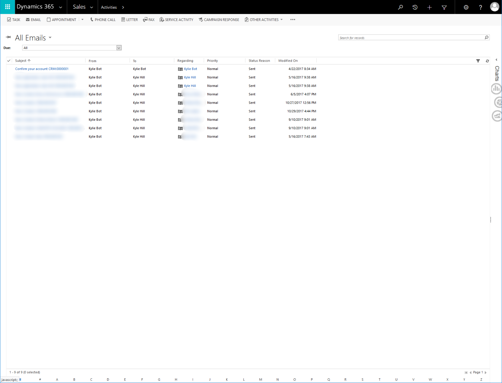Click the Activities breadcrumb

coord(109,7)
